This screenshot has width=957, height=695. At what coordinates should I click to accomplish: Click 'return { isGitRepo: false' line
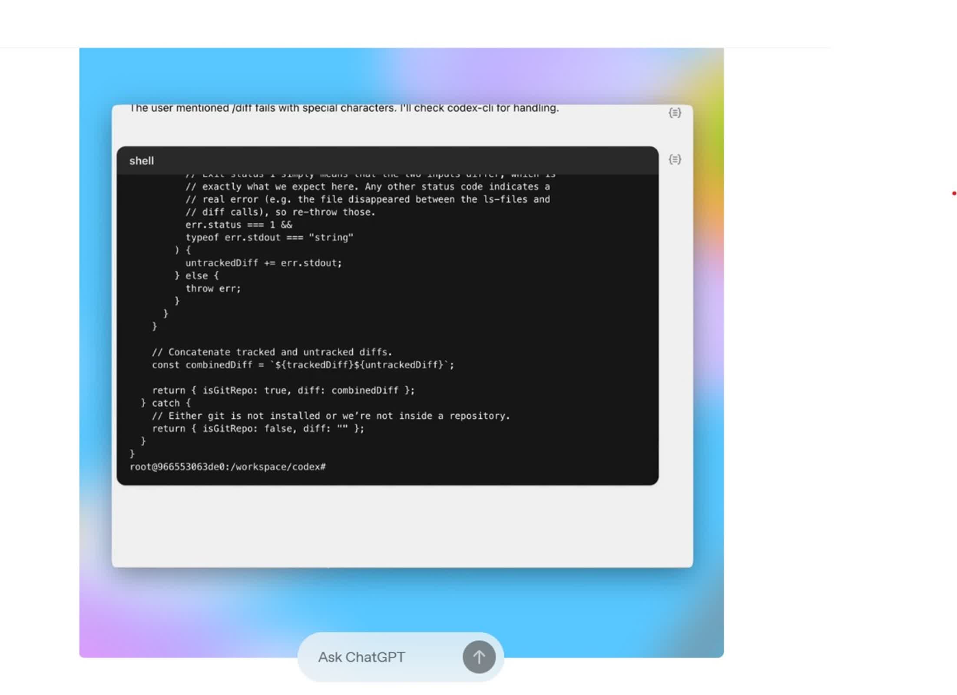(258, 428)
